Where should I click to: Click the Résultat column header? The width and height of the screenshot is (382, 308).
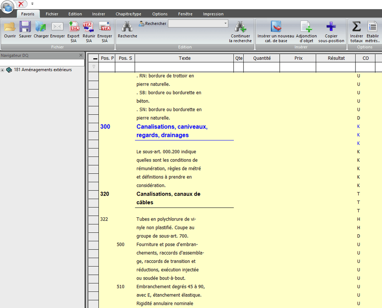[x=336, y=58]
